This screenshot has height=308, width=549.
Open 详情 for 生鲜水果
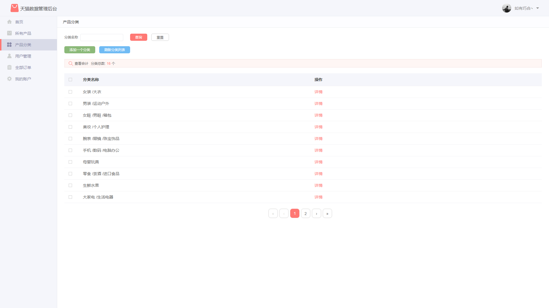coord(319,185)
